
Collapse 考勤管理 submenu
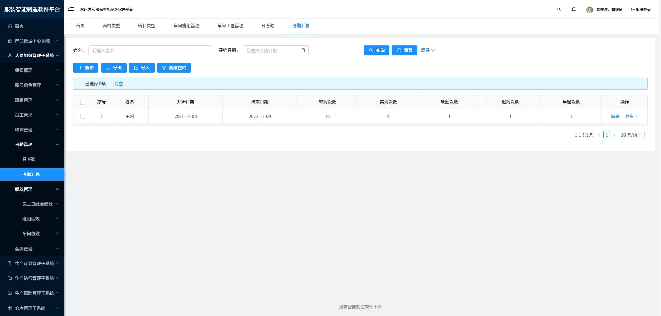tap(32, 144)
